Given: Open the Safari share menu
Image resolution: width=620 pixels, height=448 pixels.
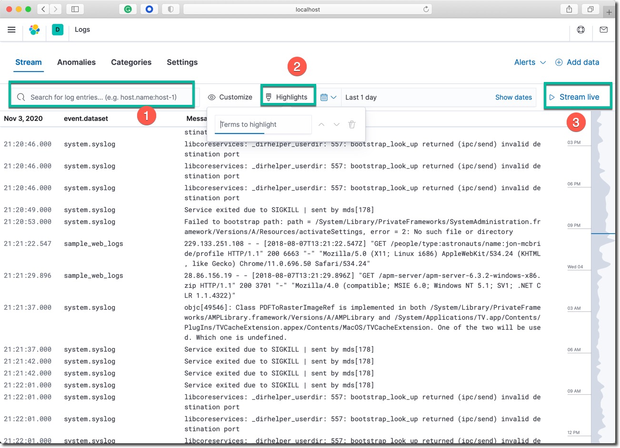Looking at the screenshot, I should (x=569, y=9).
